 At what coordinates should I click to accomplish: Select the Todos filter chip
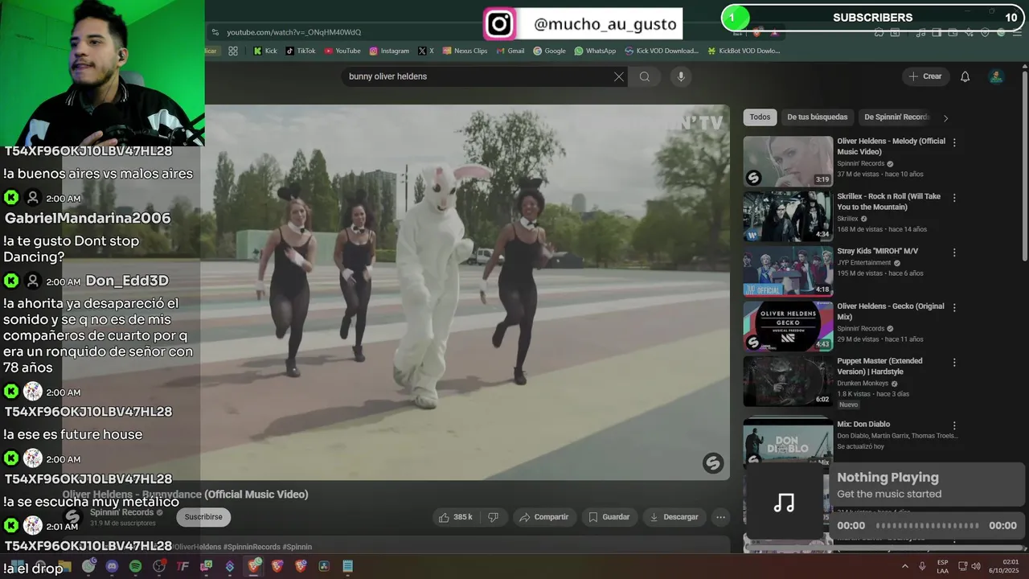point(760,117)
